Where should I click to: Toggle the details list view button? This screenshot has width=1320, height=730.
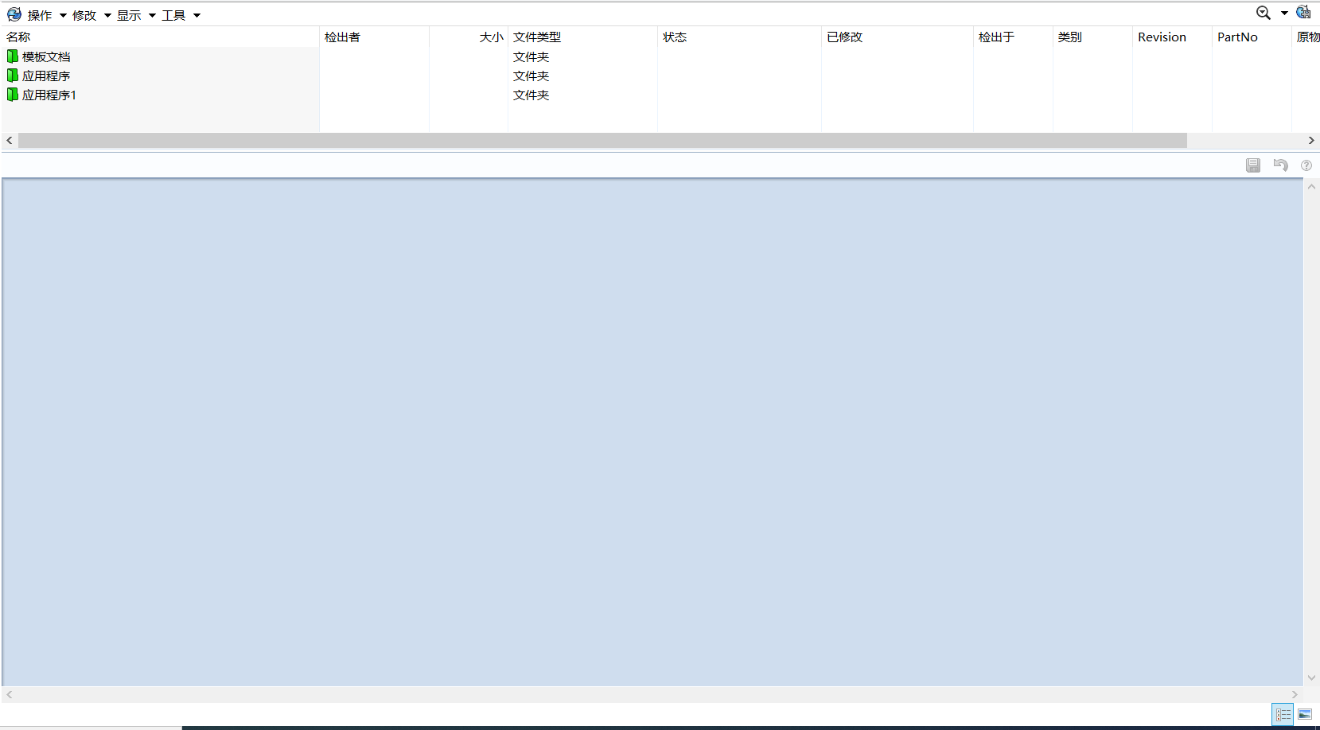pos(1283,714)
